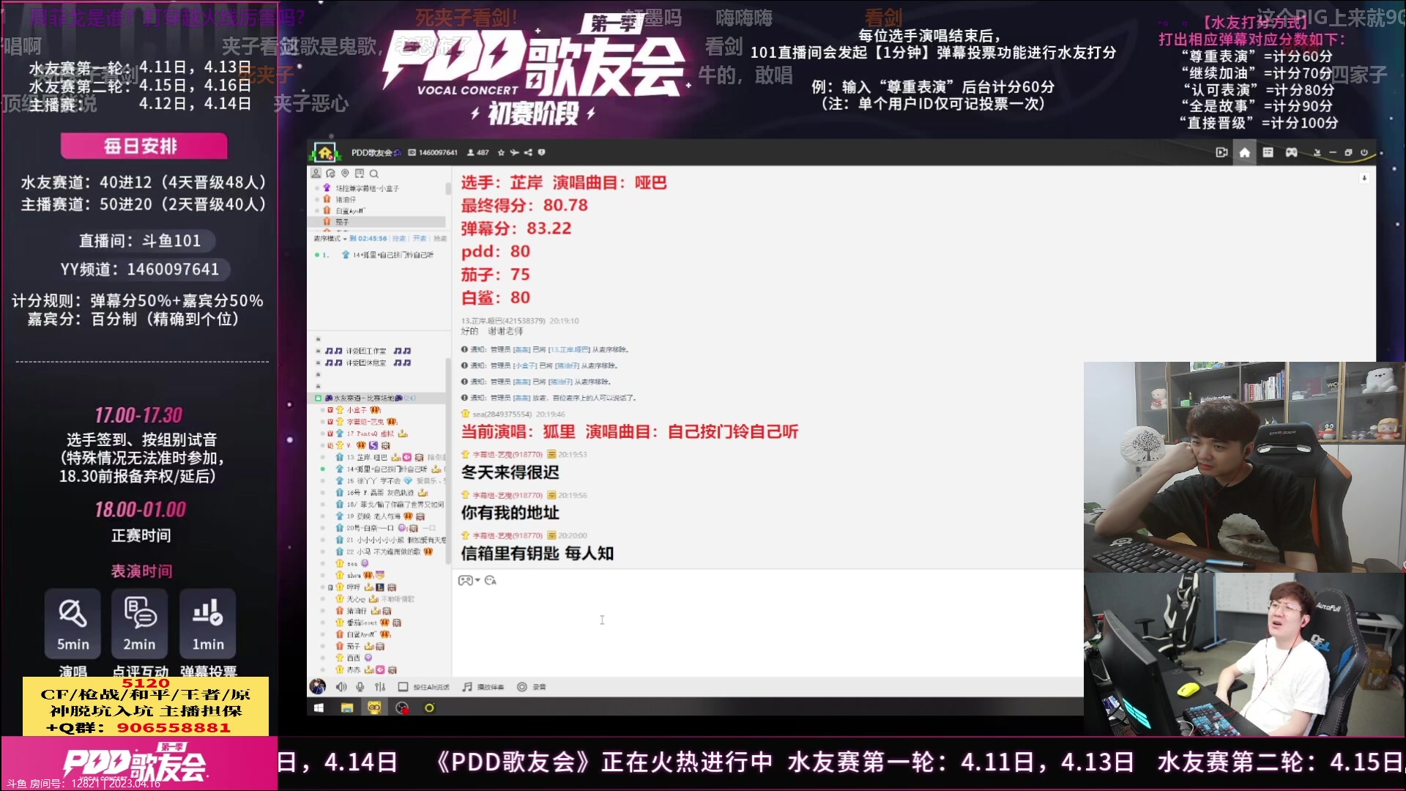Image resolution: width=1406 pixels, height=791 pixels.
Task: Select member 小盒子 in channel list
Action: pos(357,410)
